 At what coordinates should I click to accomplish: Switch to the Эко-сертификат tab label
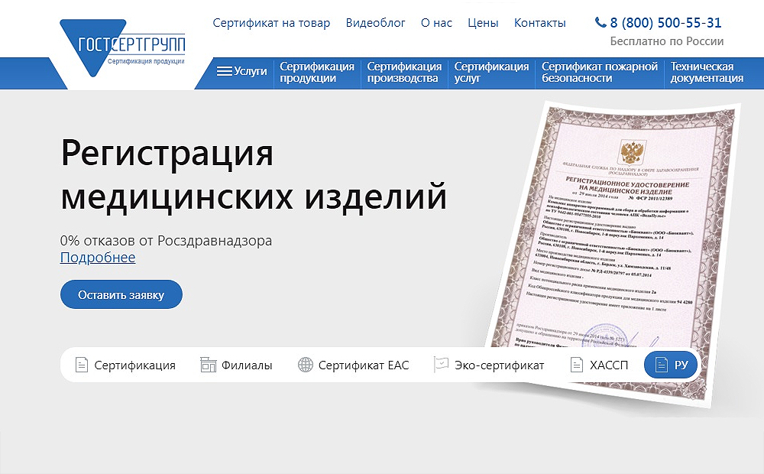click(500, 365)
